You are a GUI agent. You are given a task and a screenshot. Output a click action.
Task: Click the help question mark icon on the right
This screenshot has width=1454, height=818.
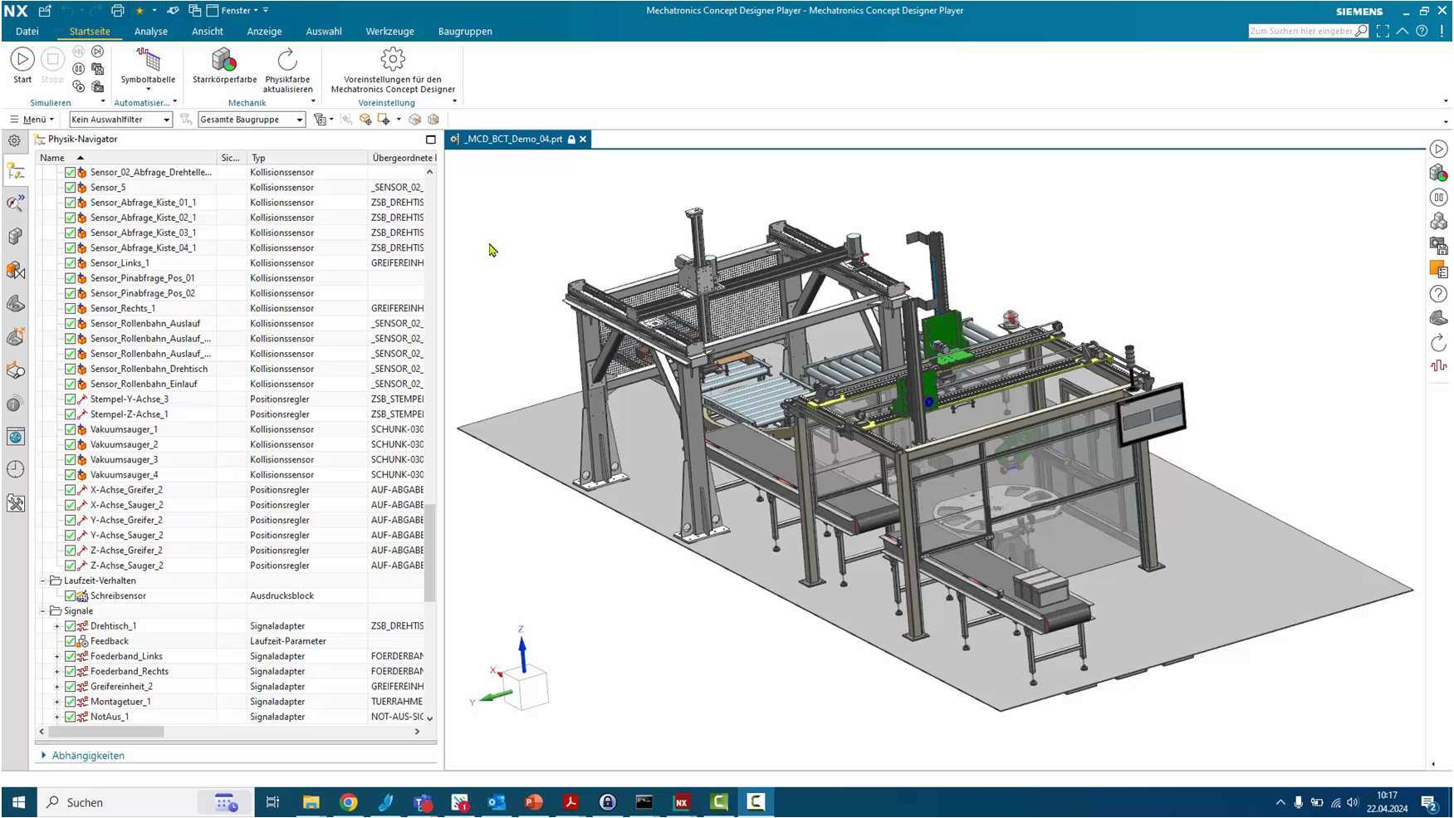coord(1440,293)
